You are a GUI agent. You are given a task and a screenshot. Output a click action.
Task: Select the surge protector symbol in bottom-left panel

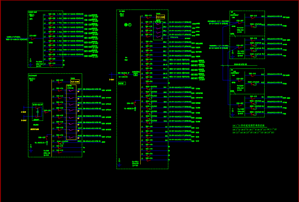pyautogui.click(x=47, y=142)
